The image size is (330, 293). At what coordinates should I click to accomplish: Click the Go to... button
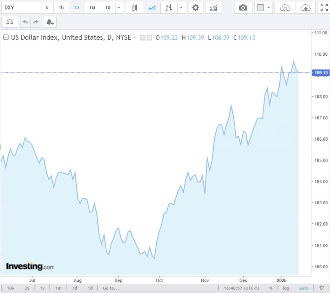(x=110, y=288)
